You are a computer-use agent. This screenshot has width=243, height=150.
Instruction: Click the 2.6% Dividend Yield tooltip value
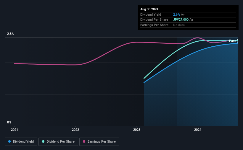(176, 14)
